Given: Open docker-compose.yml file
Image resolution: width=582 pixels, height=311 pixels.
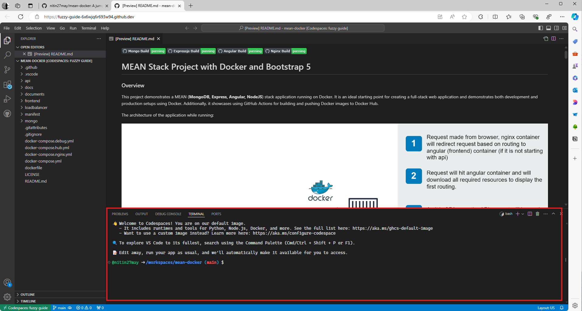Looking at the screenshot, I should click(x=60, y=161).
